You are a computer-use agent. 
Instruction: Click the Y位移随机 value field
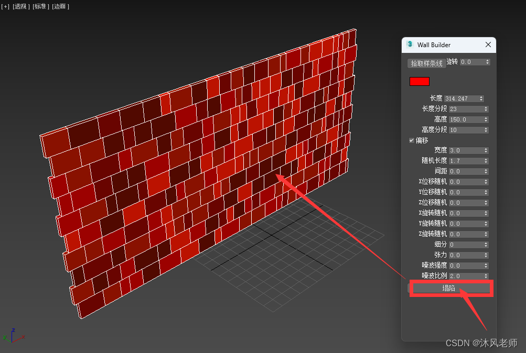click(x=466, y=192)
